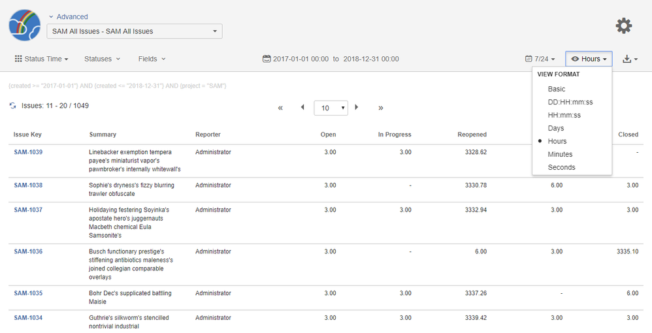Click Reopened value 3339.42
The width and height of the screenshot is (652, 333).
pyautogui.click(x=476, y=317)
